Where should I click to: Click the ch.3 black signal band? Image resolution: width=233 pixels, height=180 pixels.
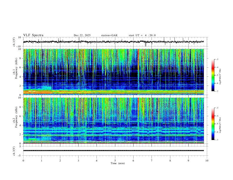tap(114, 151)
